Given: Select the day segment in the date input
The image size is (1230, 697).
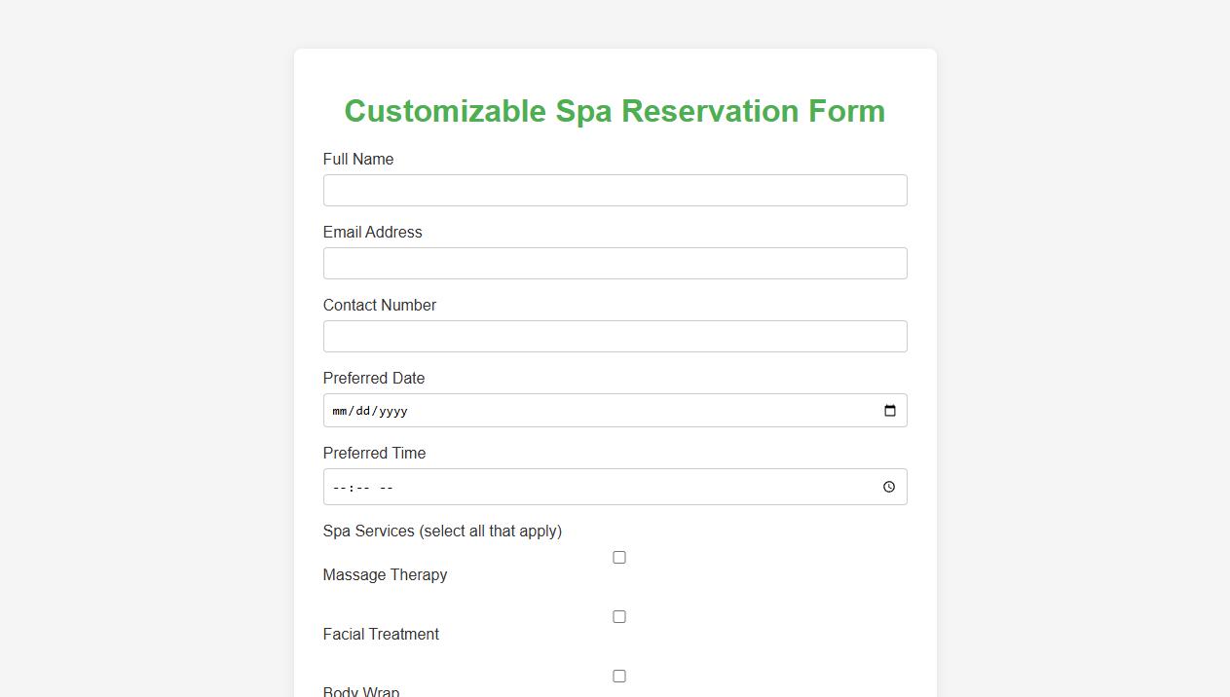Looking at the screenshot, I should pos(361,410).
